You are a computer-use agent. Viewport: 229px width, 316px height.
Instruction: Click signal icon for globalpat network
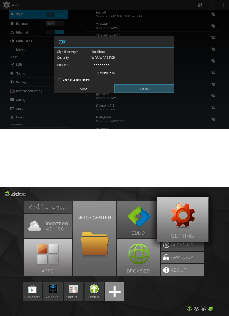[x=213, y=96]
